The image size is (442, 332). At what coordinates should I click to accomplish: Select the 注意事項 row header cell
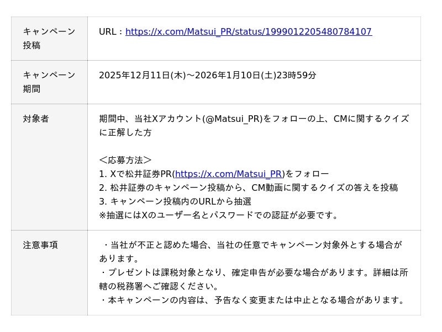[40, 245]
